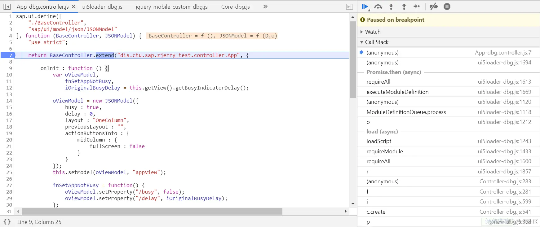Switch to jquery-mobile-custom-dbg.js tab
This screenshot has height=227, width=540.
click(x=171, y=7)
